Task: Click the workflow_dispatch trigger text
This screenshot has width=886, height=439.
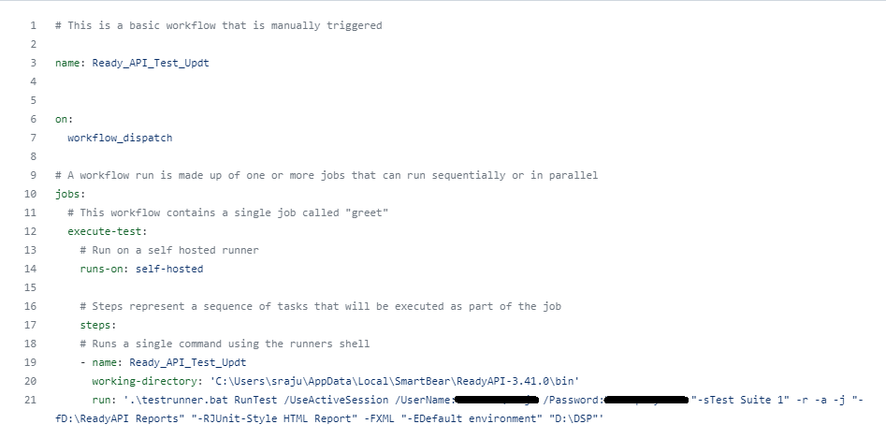Action: point(119,138)
